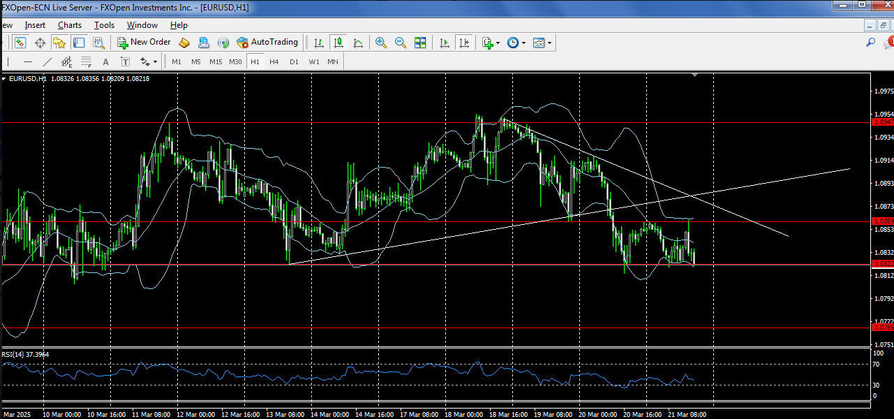Viewport: 894px width, 419px height.
Task: Toggle the Terminal panel icon
Action: [x=79, y=43]
